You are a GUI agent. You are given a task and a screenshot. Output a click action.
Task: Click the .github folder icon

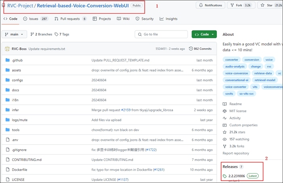point(7,60)
